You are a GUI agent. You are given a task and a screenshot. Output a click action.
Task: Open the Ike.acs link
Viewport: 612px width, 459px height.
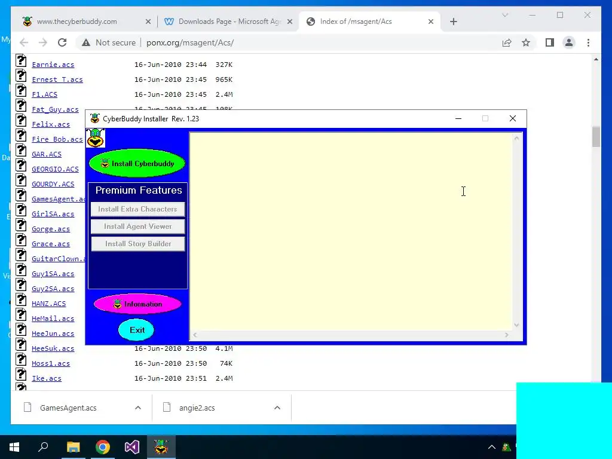(47, 378)
